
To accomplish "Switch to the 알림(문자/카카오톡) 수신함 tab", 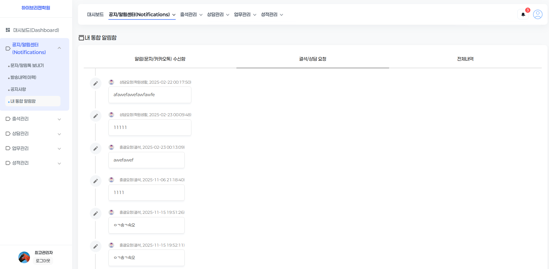I will pyautogui.click(x=160, y=59).
